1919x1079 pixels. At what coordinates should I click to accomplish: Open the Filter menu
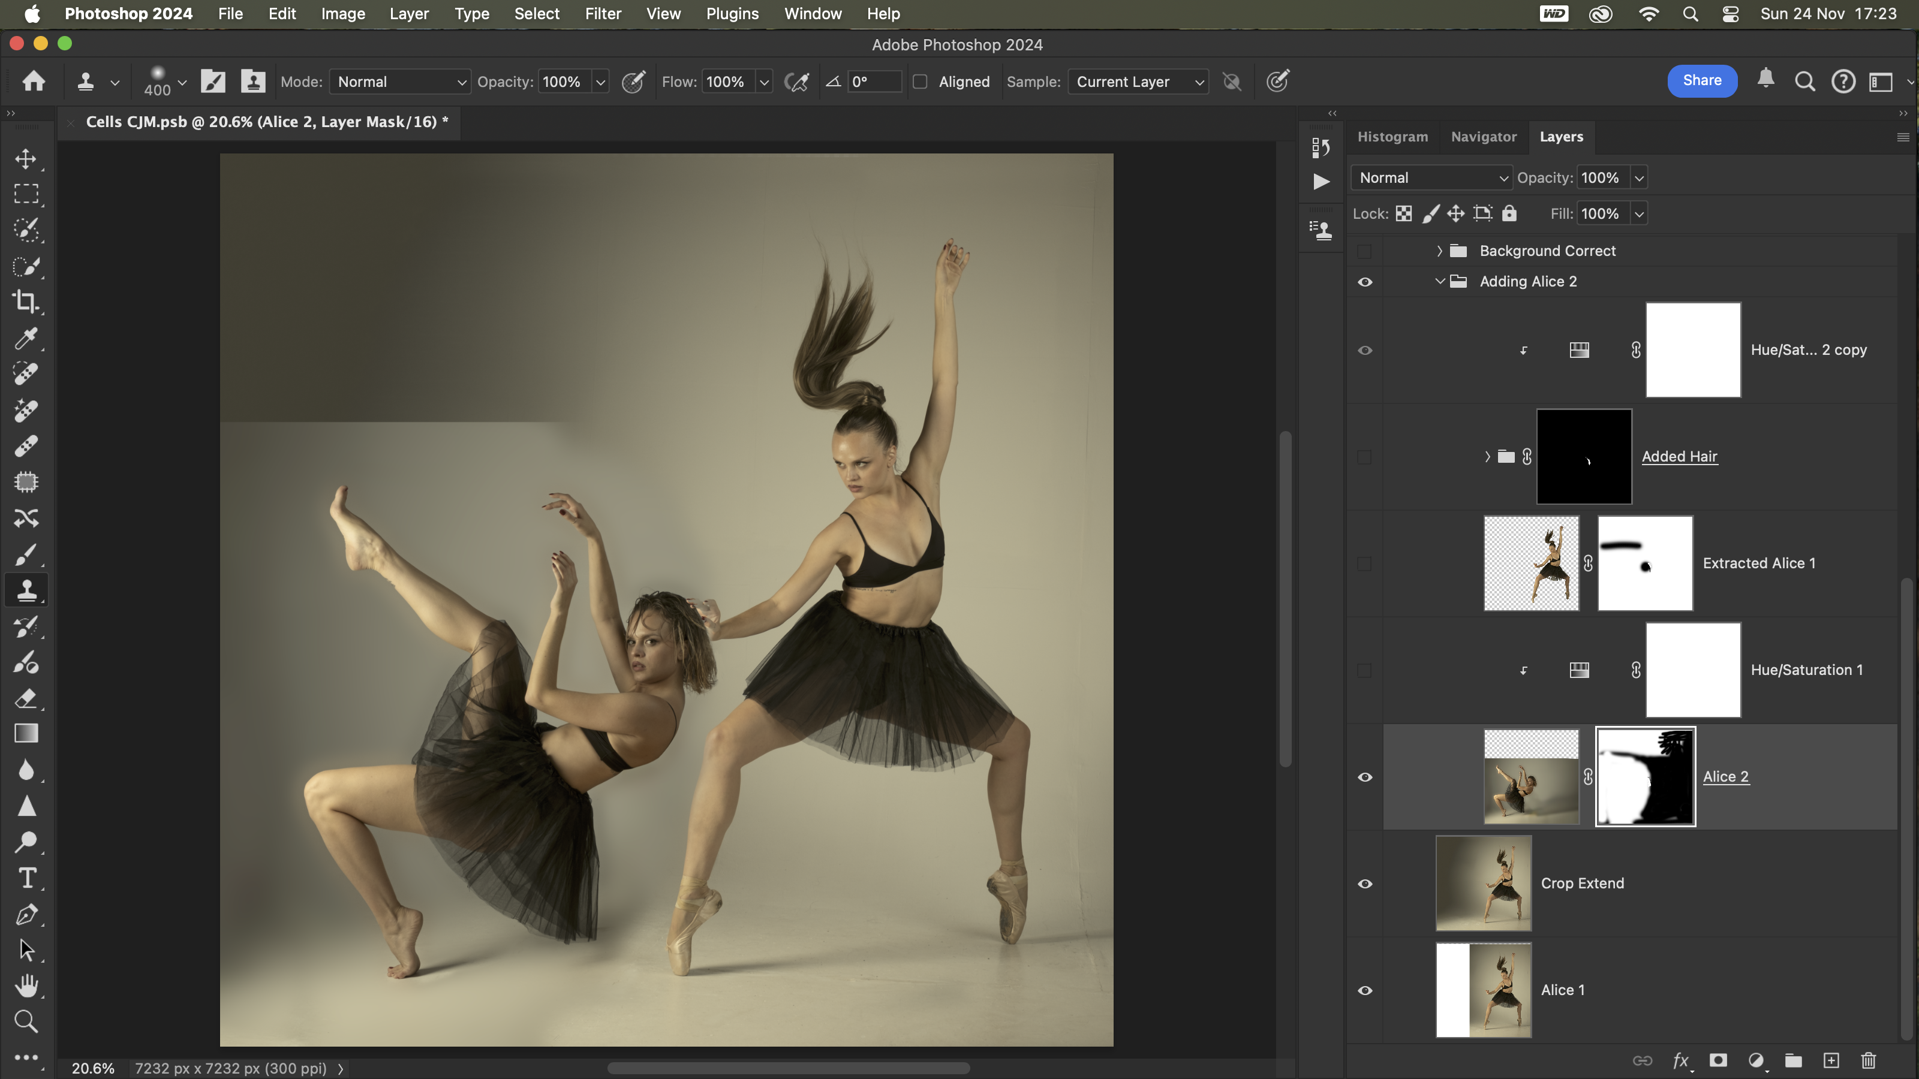[603, 13]
